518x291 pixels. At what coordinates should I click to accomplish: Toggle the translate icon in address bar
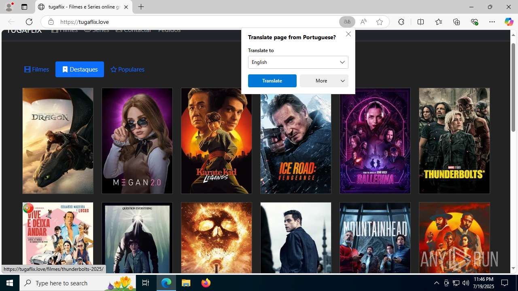[x=347, y=22]
